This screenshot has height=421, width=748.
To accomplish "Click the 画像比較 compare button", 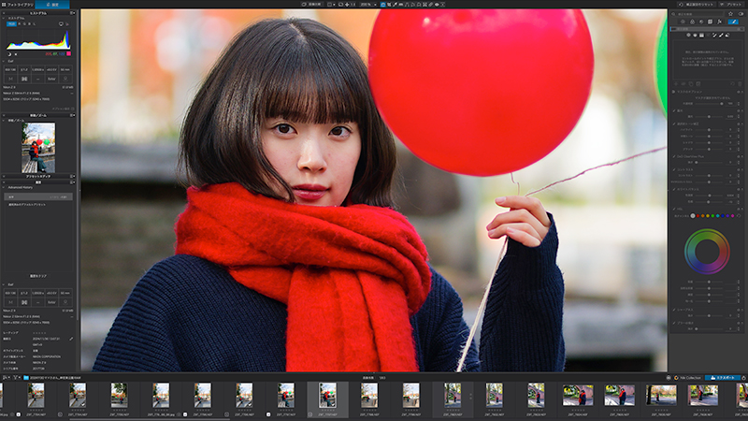I will coord(311,5).
